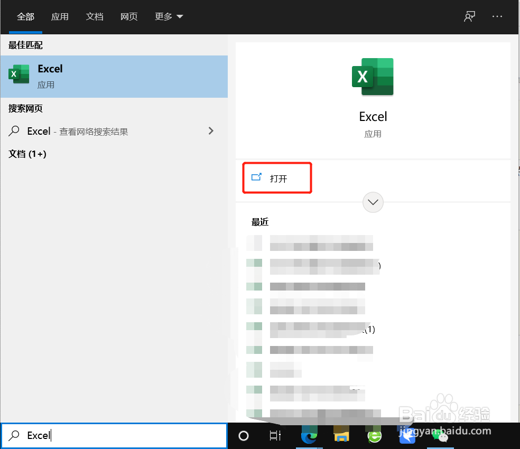
Task: Click the small Excel icon in best match
Action: (19, 74)
